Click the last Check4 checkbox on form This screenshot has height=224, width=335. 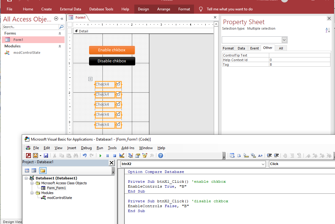[x=118, y=124]
